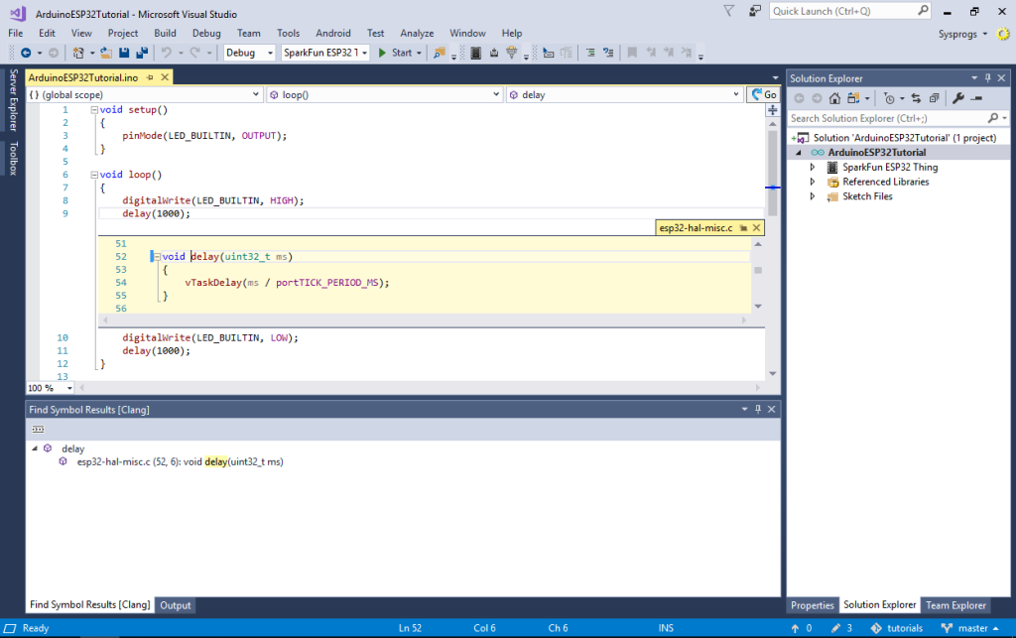Pin the Solution Explorer panel

tap(988, 78)
